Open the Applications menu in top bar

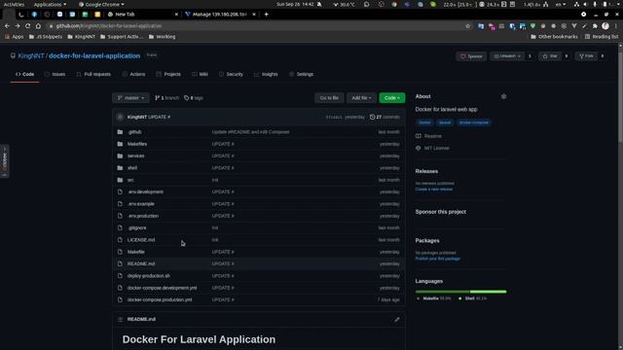coord(50,4)
